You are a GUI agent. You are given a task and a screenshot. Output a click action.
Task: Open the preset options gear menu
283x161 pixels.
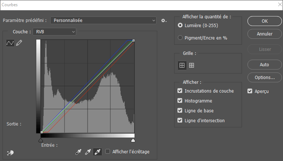click(x=164, y=20)
